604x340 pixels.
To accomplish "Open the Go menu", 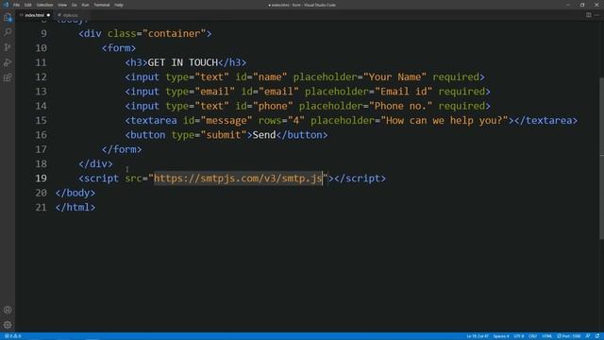I will coord(74,5).
